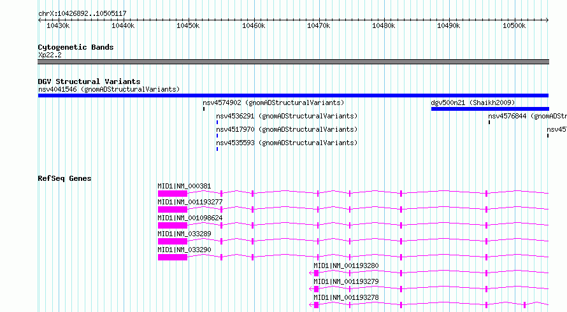Click the 10480k ruler tick label

pyautogui.click(x=384, y=25)
